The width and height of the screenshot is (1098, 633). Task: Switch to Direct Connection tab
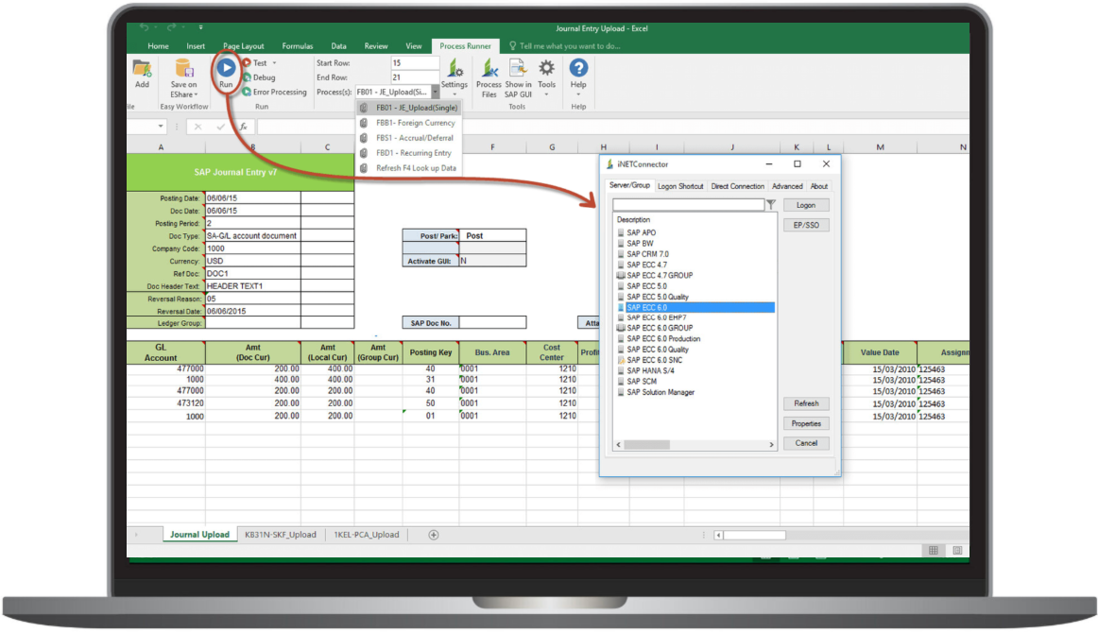point(737,186)
